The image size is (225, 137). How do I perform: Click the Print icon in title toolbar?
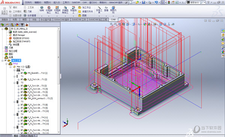point(150,2)
